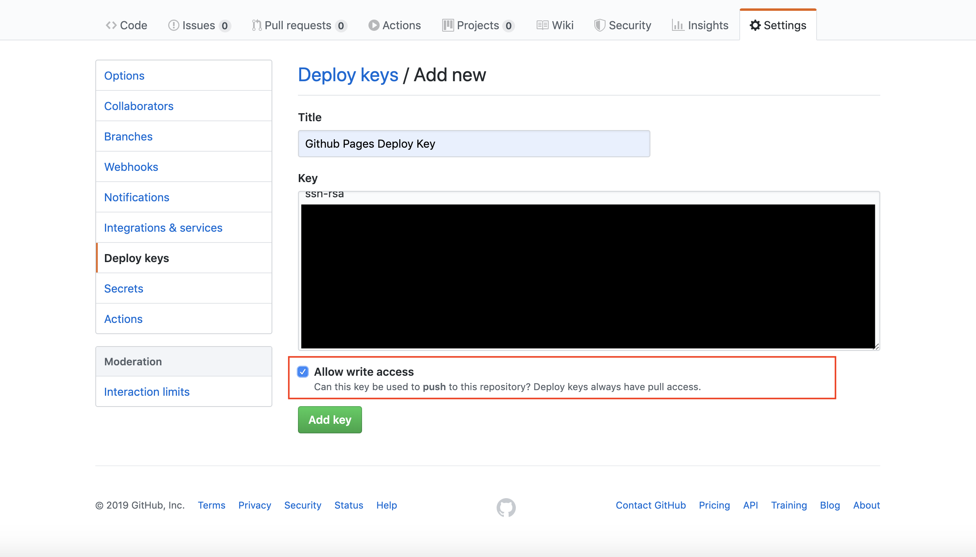Image resolution: width=976 pixels, height=557 pixels.
Task: Open the Terms footer link
Action: pyautogui.click(x=211, y=505)
